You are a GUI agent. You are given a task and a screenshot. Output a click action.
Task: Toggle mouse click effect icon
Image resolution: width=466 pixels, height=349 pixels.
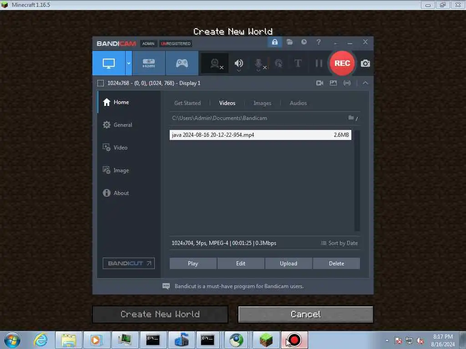[279, 63]
